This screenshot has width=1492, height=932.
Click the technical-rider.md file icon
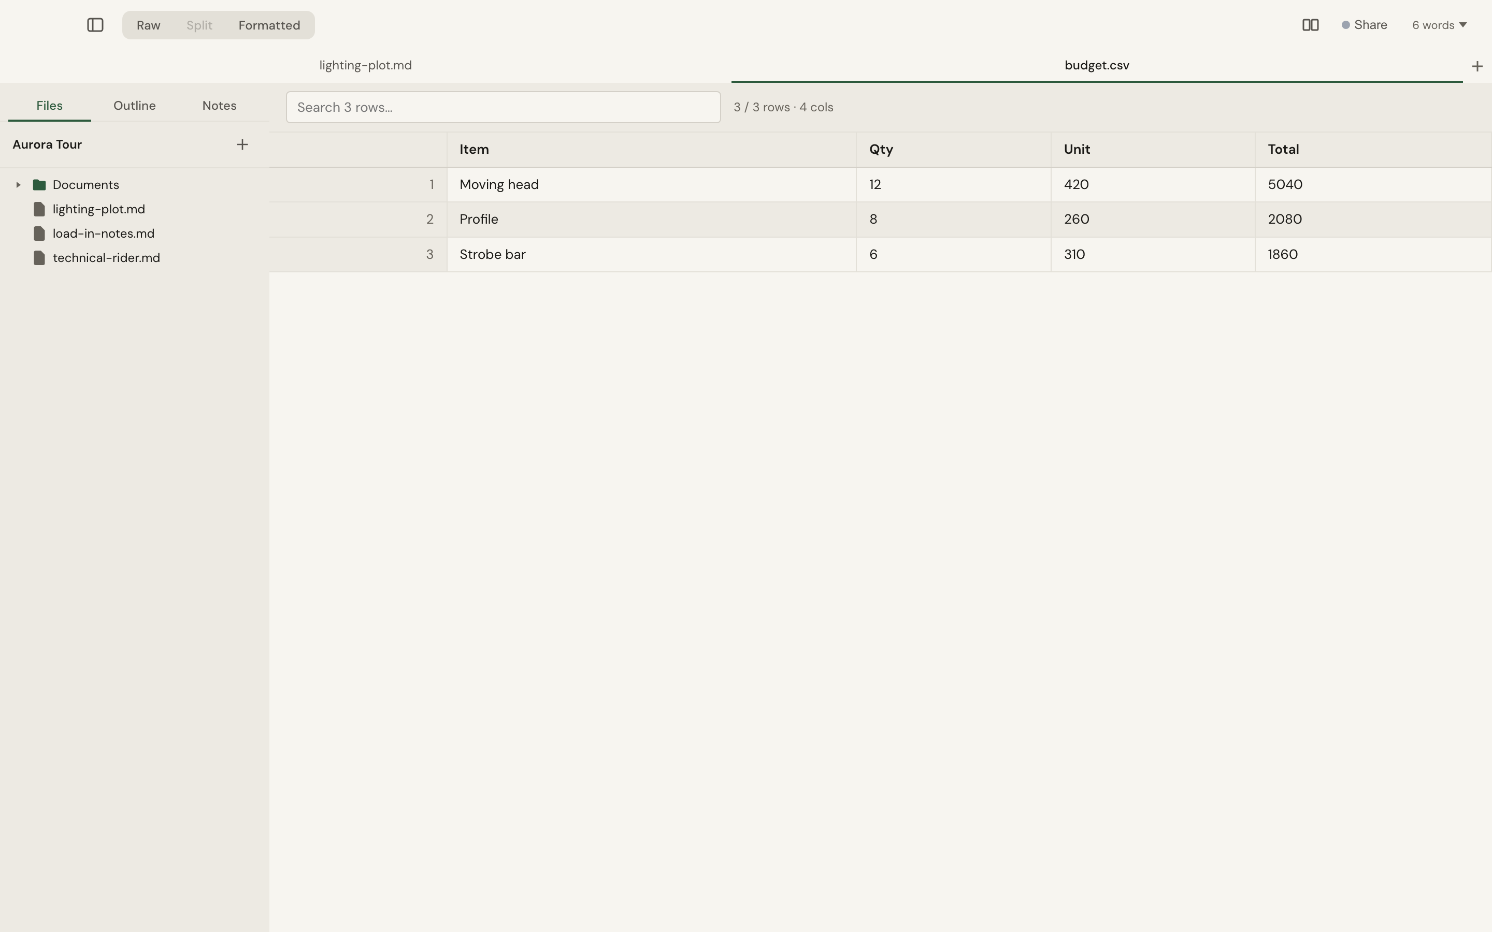(39, 258)
